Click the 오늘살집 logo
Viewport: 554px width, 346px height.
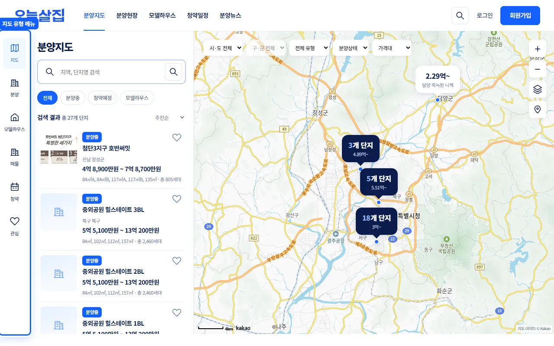click(x=39, y=16)
